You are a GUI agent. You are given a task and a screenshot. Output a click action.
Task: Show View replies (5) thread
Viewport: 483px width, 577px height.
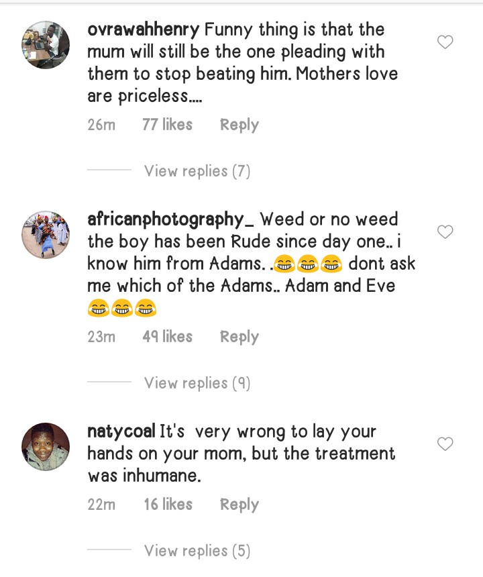tap(197, 551)
